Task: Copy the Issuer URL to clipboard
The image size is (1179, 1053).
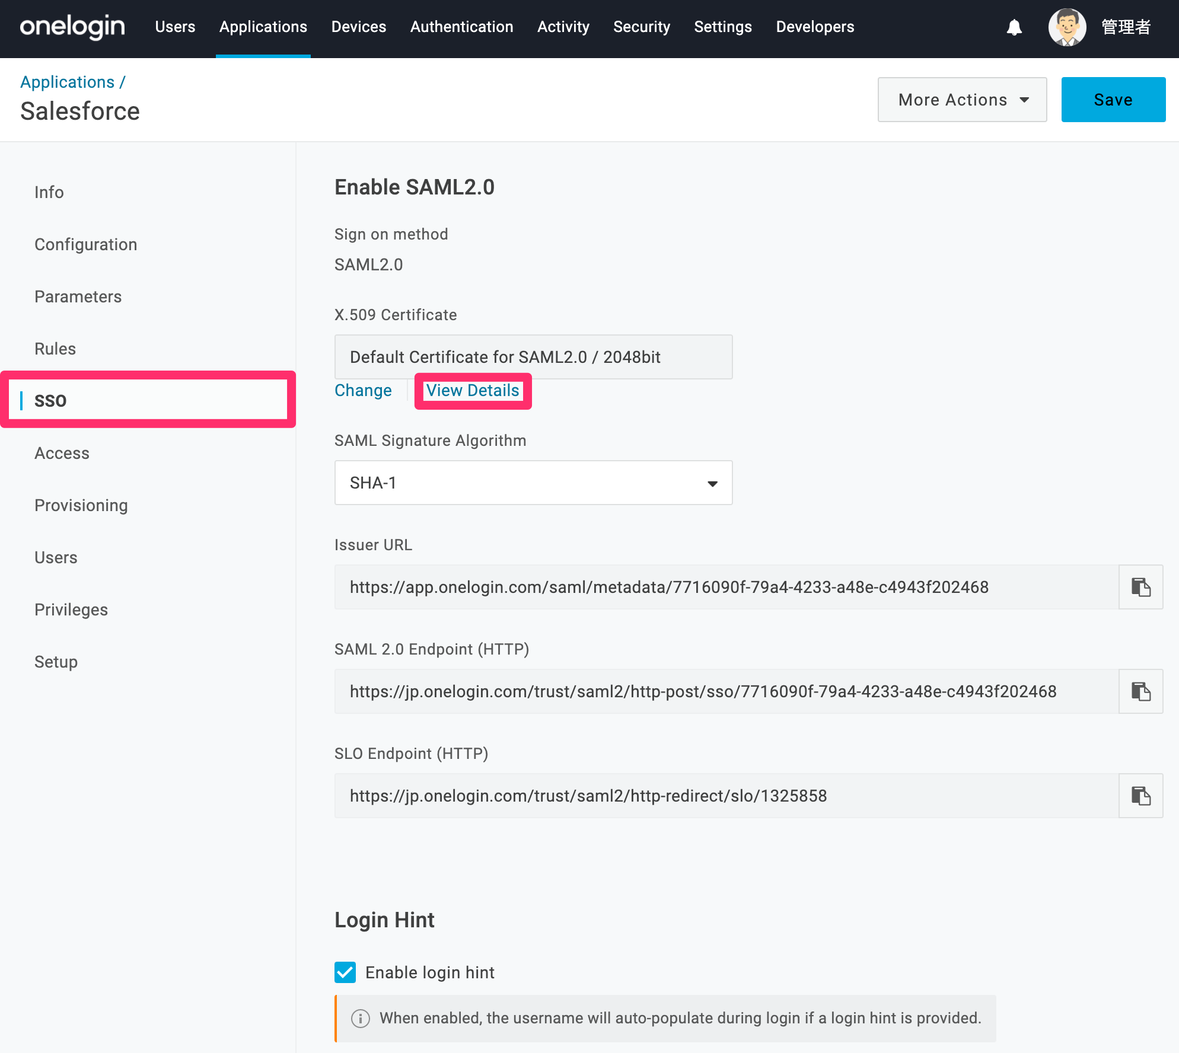Action: click(1140, 587)
